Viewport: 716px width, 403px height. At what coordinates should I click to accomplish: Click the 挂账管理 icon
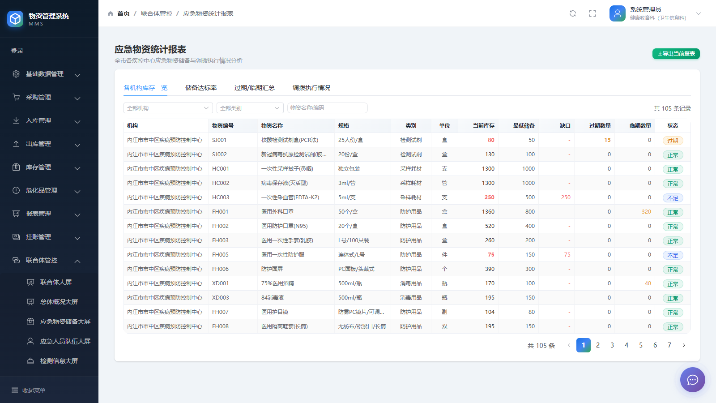click(16, 237)
